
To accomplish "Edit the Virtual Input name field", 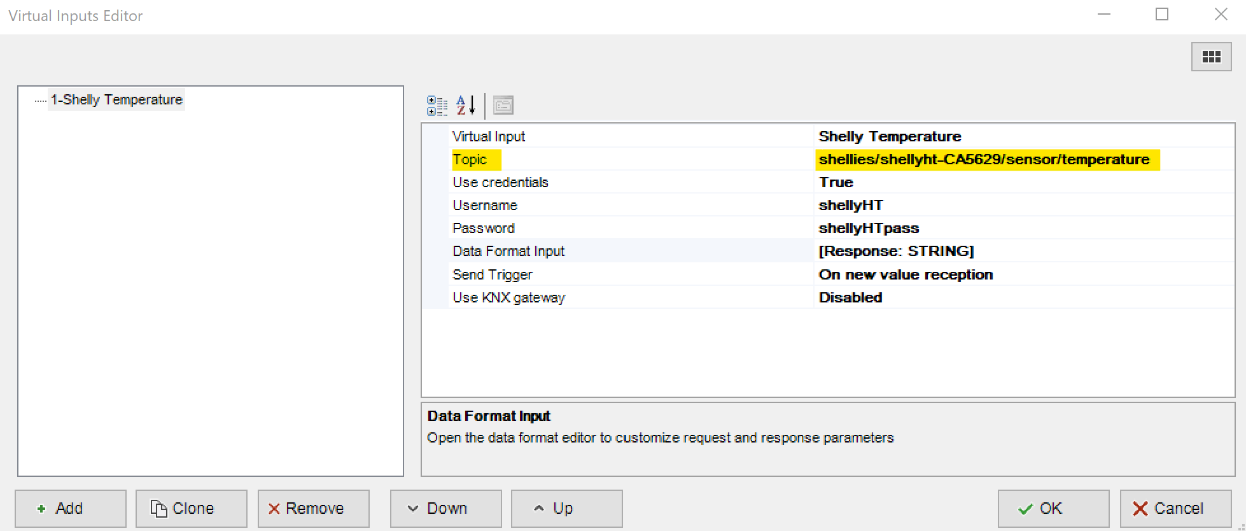I will (x=890, y=137).
